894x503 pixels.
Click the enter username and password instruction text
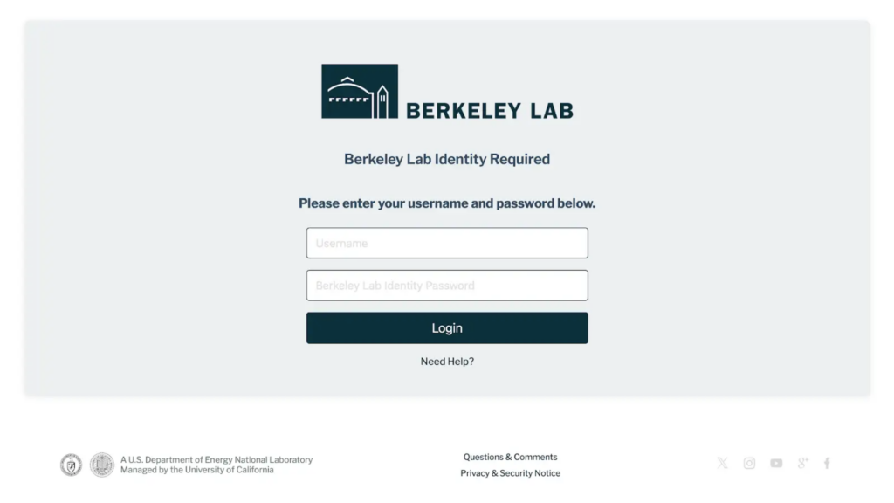click(447, 203)
